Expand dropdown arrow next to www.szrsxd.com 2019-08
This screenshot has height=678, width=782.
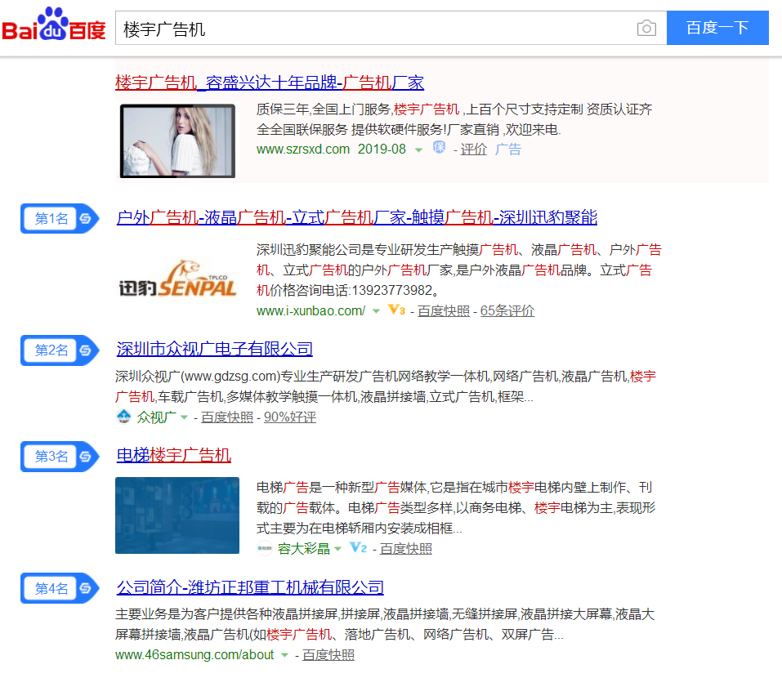[x=419, y=149]
